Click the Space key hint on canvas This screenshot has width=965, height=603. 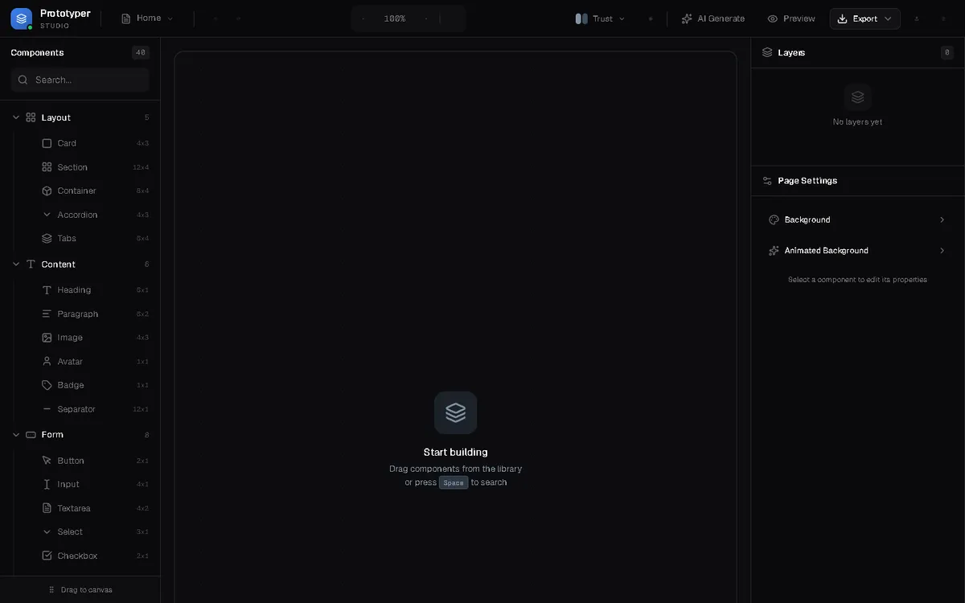(x=454, y=482)
